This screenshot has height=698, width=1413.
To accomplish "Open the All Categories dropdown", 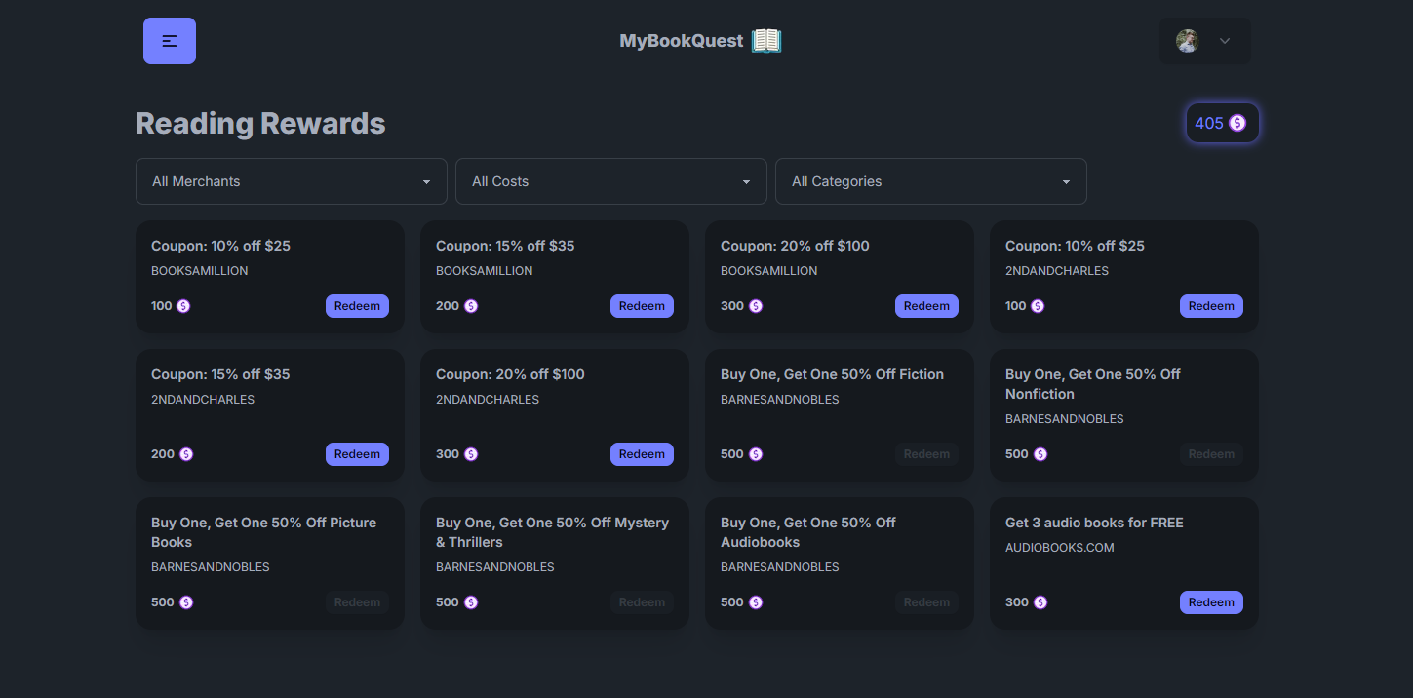I will tap(930, 180).
